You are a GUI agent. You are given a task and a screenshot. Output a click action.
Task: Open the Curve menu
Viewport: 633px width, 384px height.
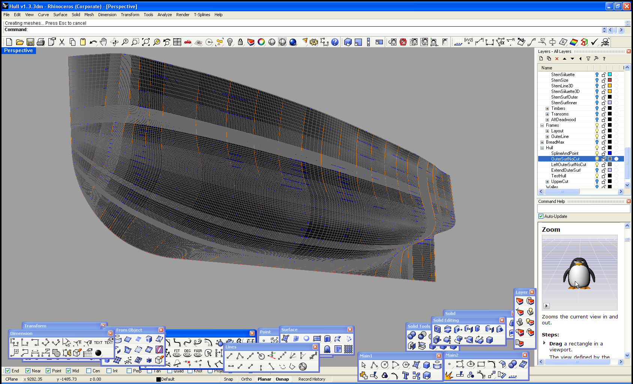(x=43, y=15)
